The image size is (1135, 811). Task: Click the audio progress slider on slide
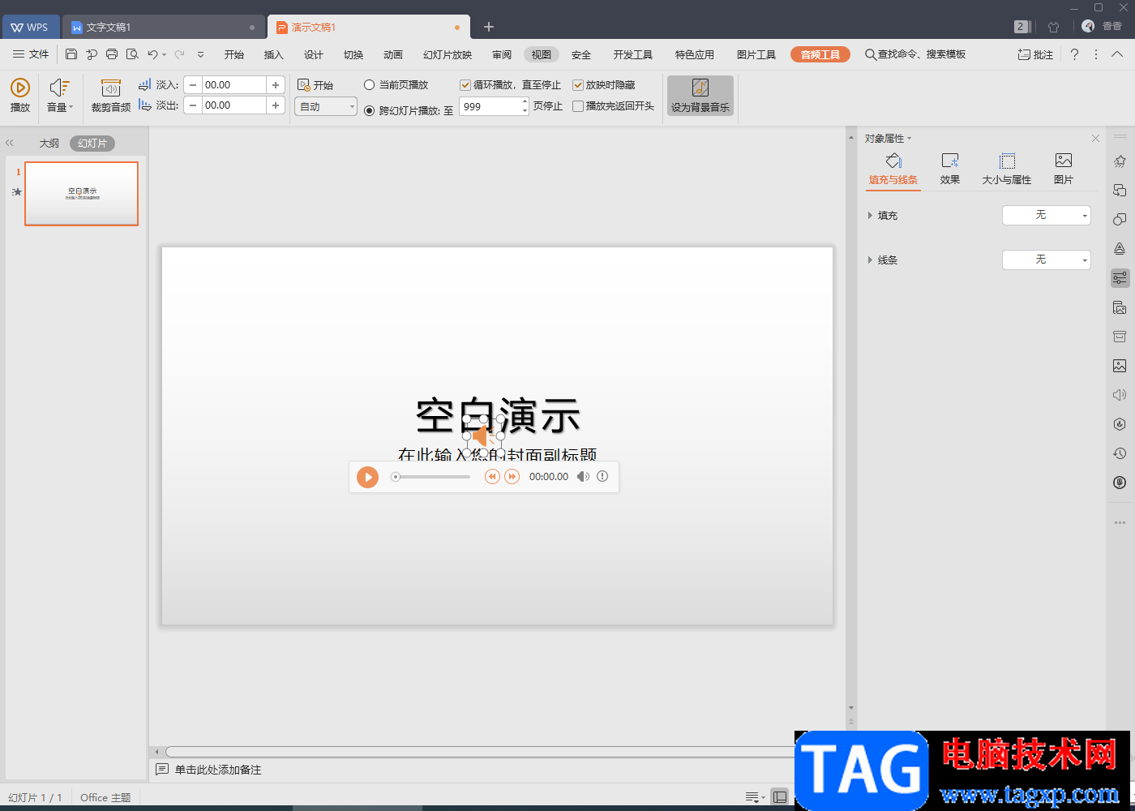pyautogui.click(x=430, y=477)
